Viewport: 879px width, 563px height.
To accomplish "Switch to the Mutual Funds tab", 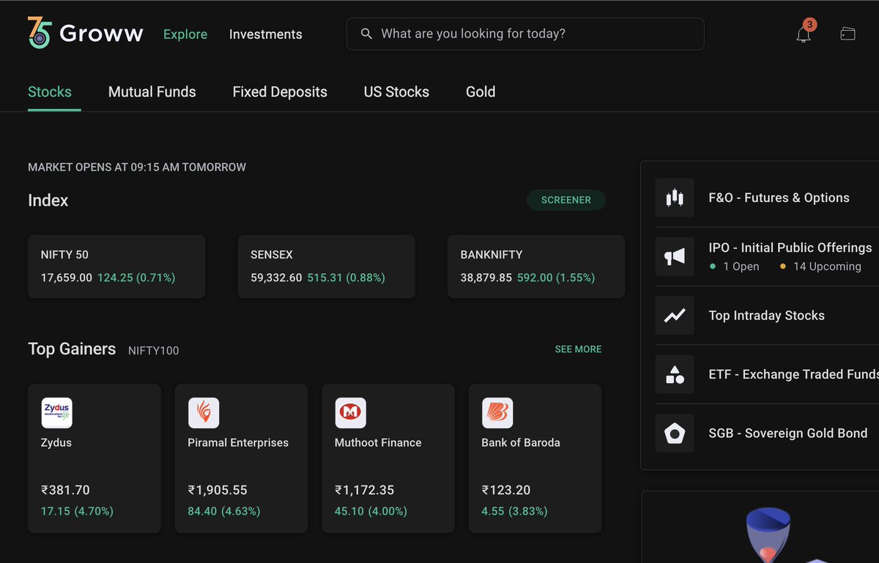I will click(x=152, y=92).
